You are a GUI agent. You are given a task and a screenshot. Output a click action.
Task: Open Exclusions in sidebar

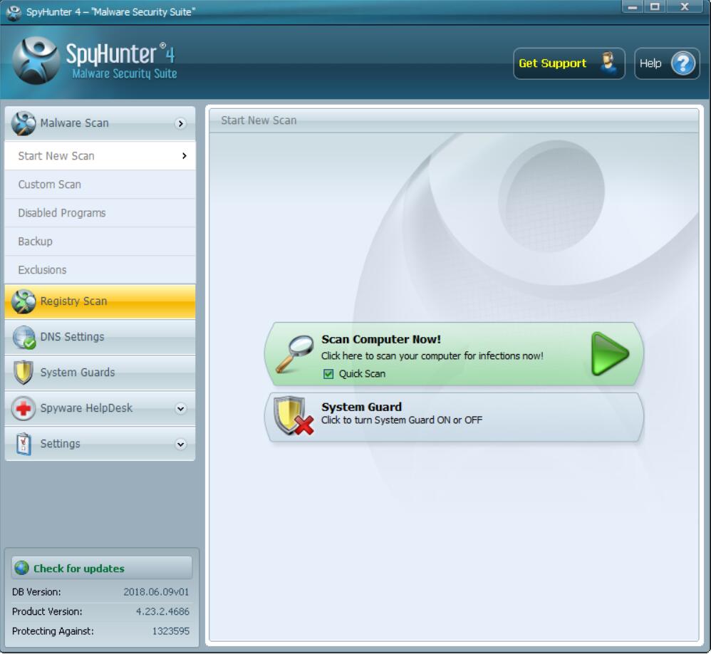[100, 270]
